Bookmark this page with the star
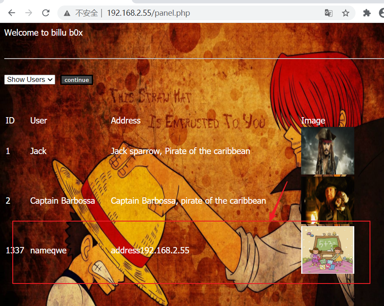Screen dimensions: 384x306 [345, 13]
